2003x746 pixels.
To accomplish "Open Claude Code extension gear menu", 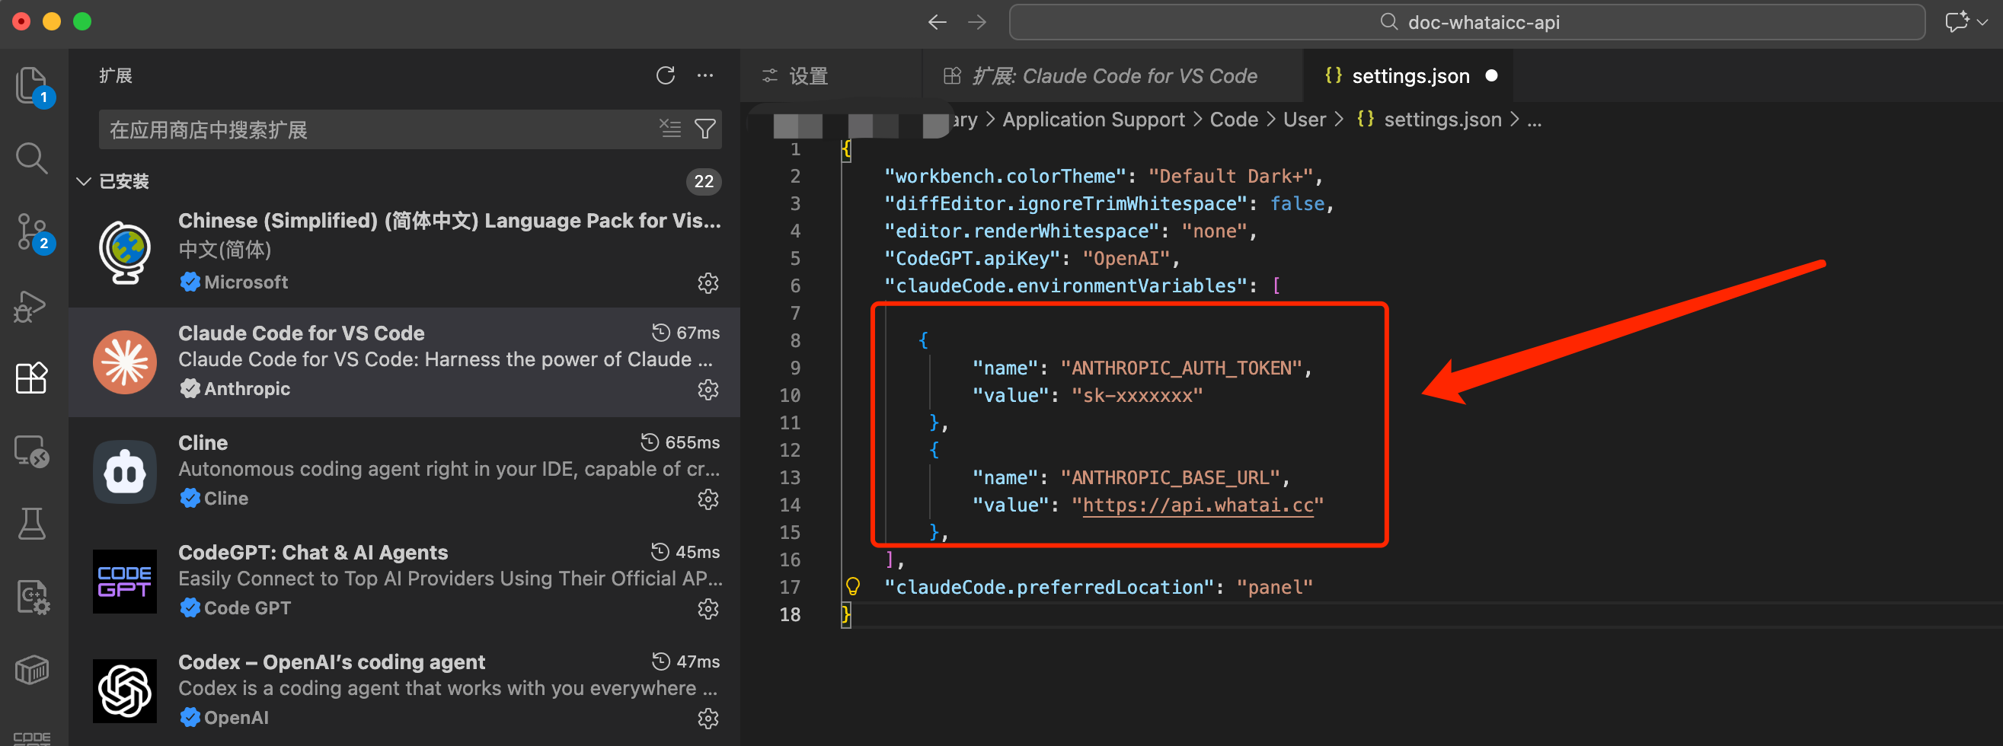I will (x=708, y=389).
